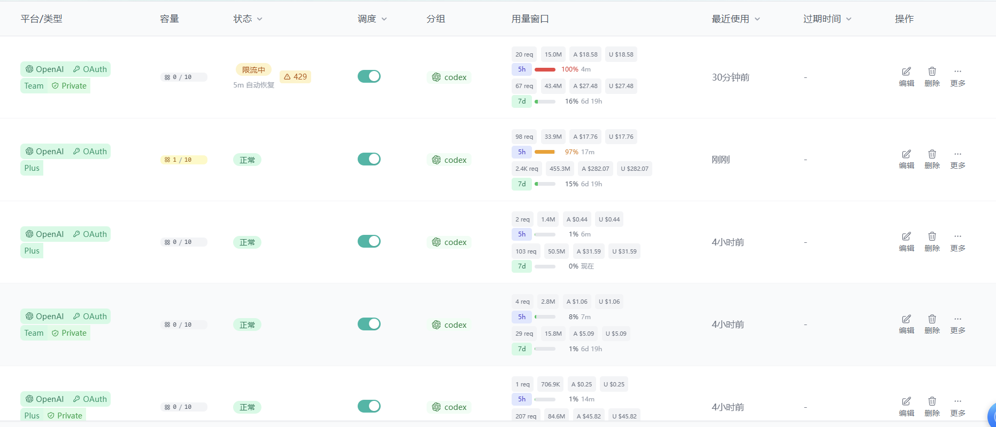Click the red 100% 5h usage bar
This screenshot has width=996, height=427.
545,69
